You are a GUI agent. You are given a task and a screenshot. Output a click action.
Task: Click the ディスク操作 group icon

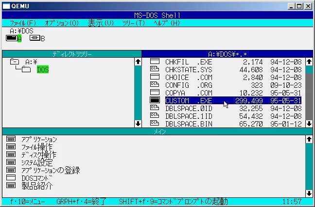pyautogui.click(x=11, y=154)
